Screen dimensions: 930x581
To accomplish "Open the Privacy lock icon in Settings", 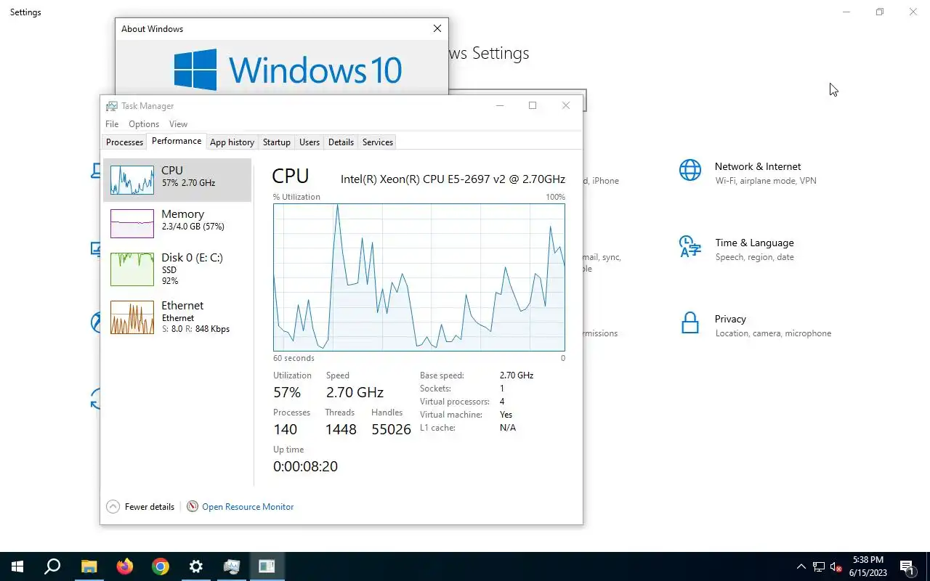I will point(690,323).
